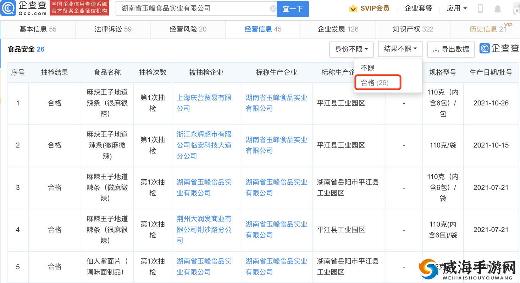Open 上海庆营贸易有限公司 link
Viewport: 520px width, 283px height.
coord(204,103)
